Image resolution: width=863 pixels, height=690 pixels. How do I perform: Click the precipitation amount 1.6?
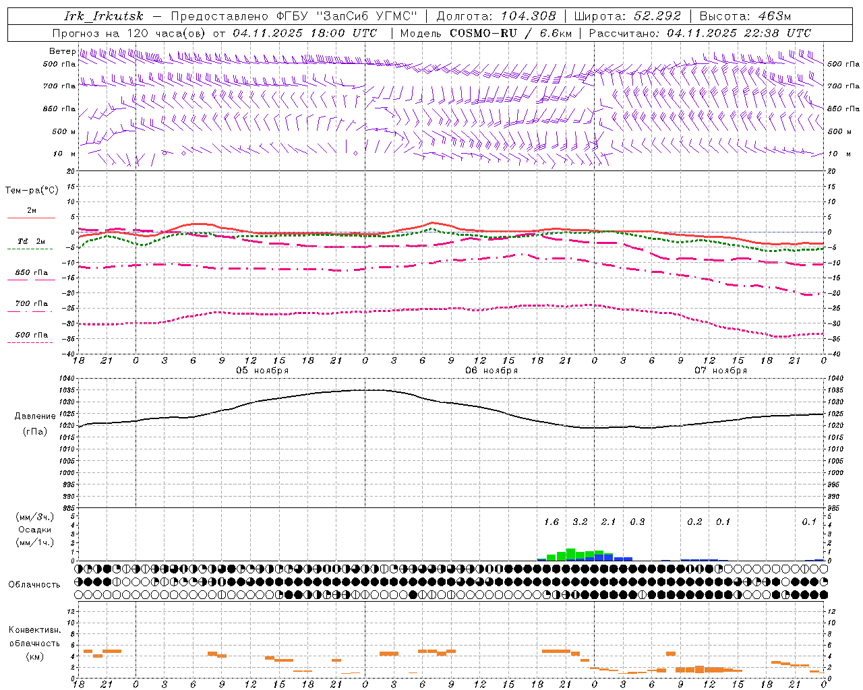[x=552, y=522]
